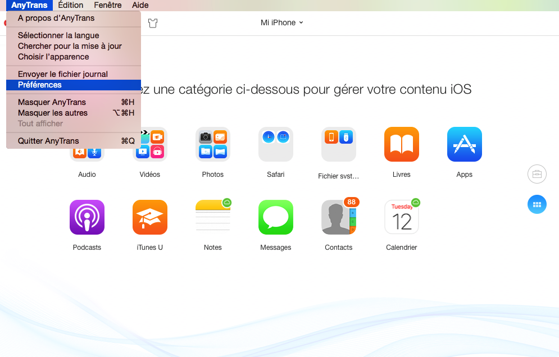The height and width of the screenshot is (357, 559).
Task: Click the Podcasts label text
Action: 87,248
